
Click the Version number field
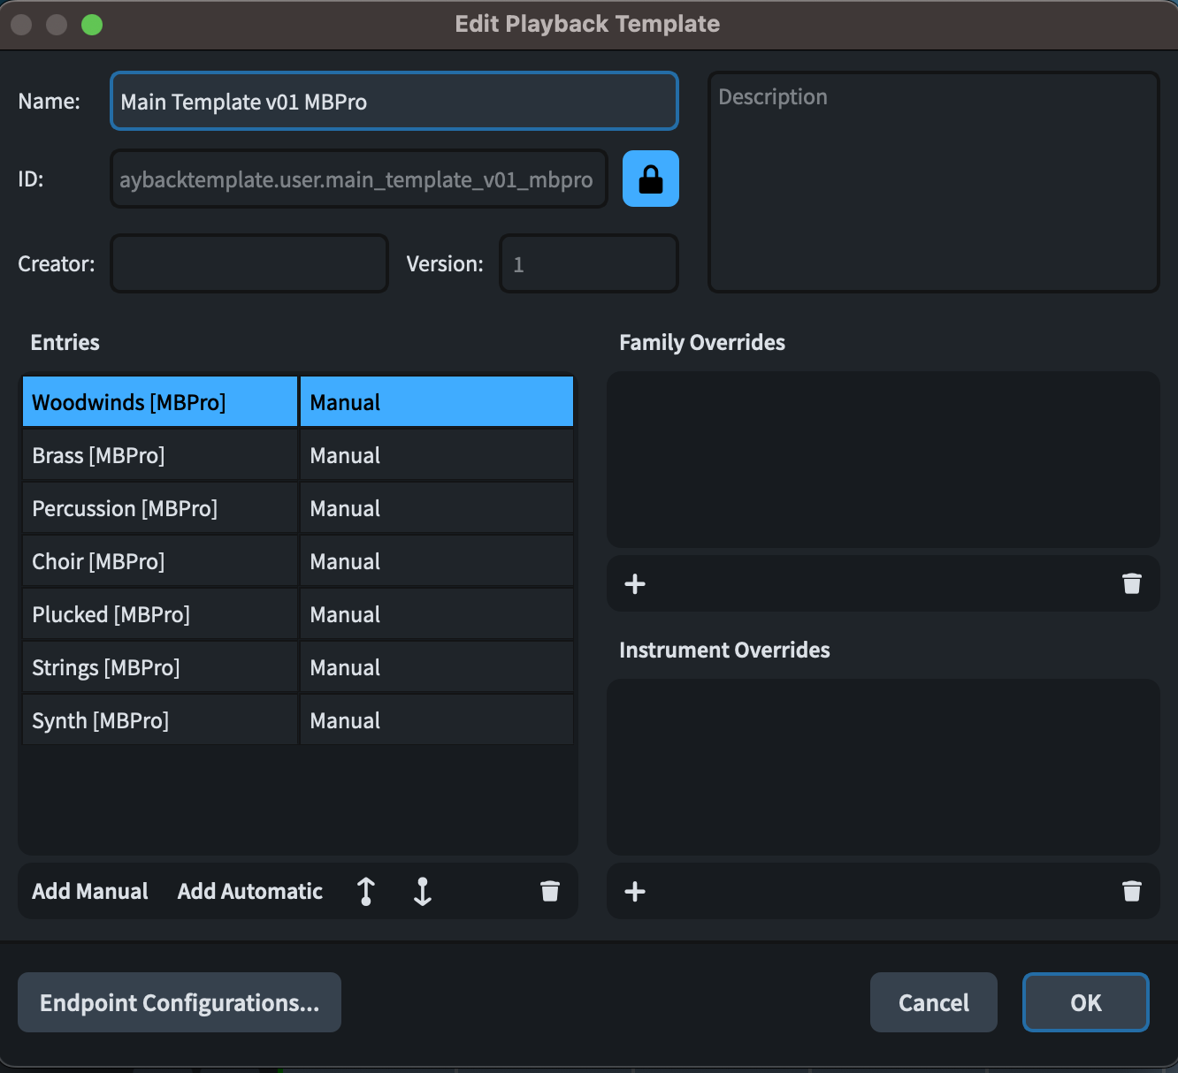coord(589,263)
